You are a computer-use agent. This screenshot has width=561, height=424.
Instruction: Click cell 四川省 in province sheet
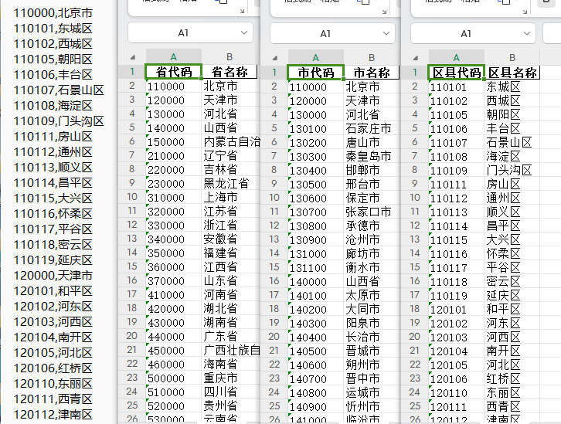point(229,392)
